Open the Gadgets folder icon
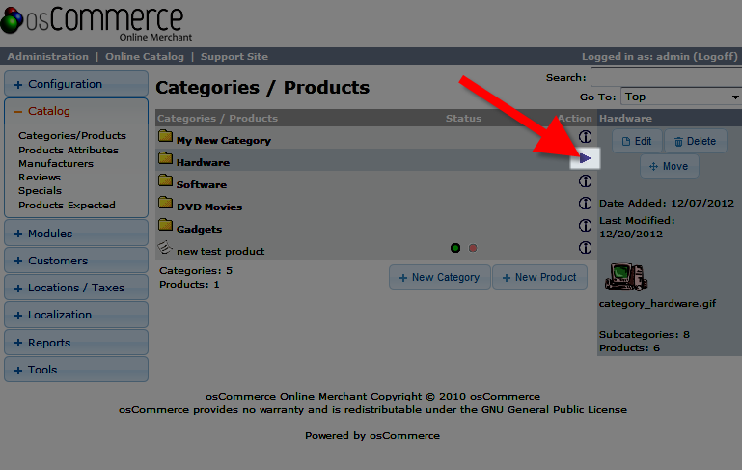Viewport: 742px width, 470px height. [x=165, y=227]
